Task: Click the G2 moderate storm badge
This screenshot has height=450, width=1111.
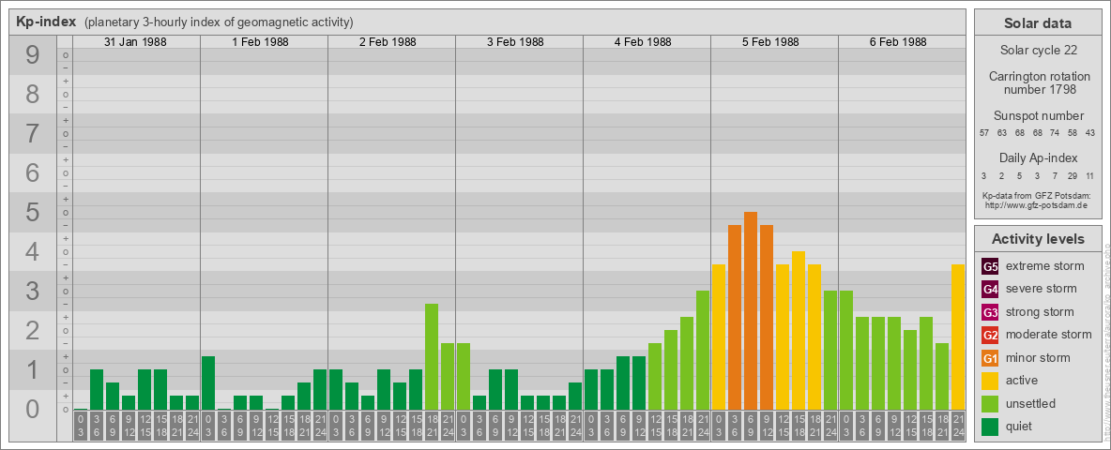Action: (990, 335)
